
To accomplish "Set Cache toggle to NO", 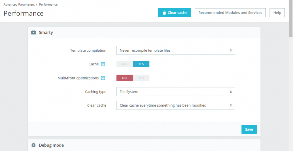I will [x=125, y=64].
